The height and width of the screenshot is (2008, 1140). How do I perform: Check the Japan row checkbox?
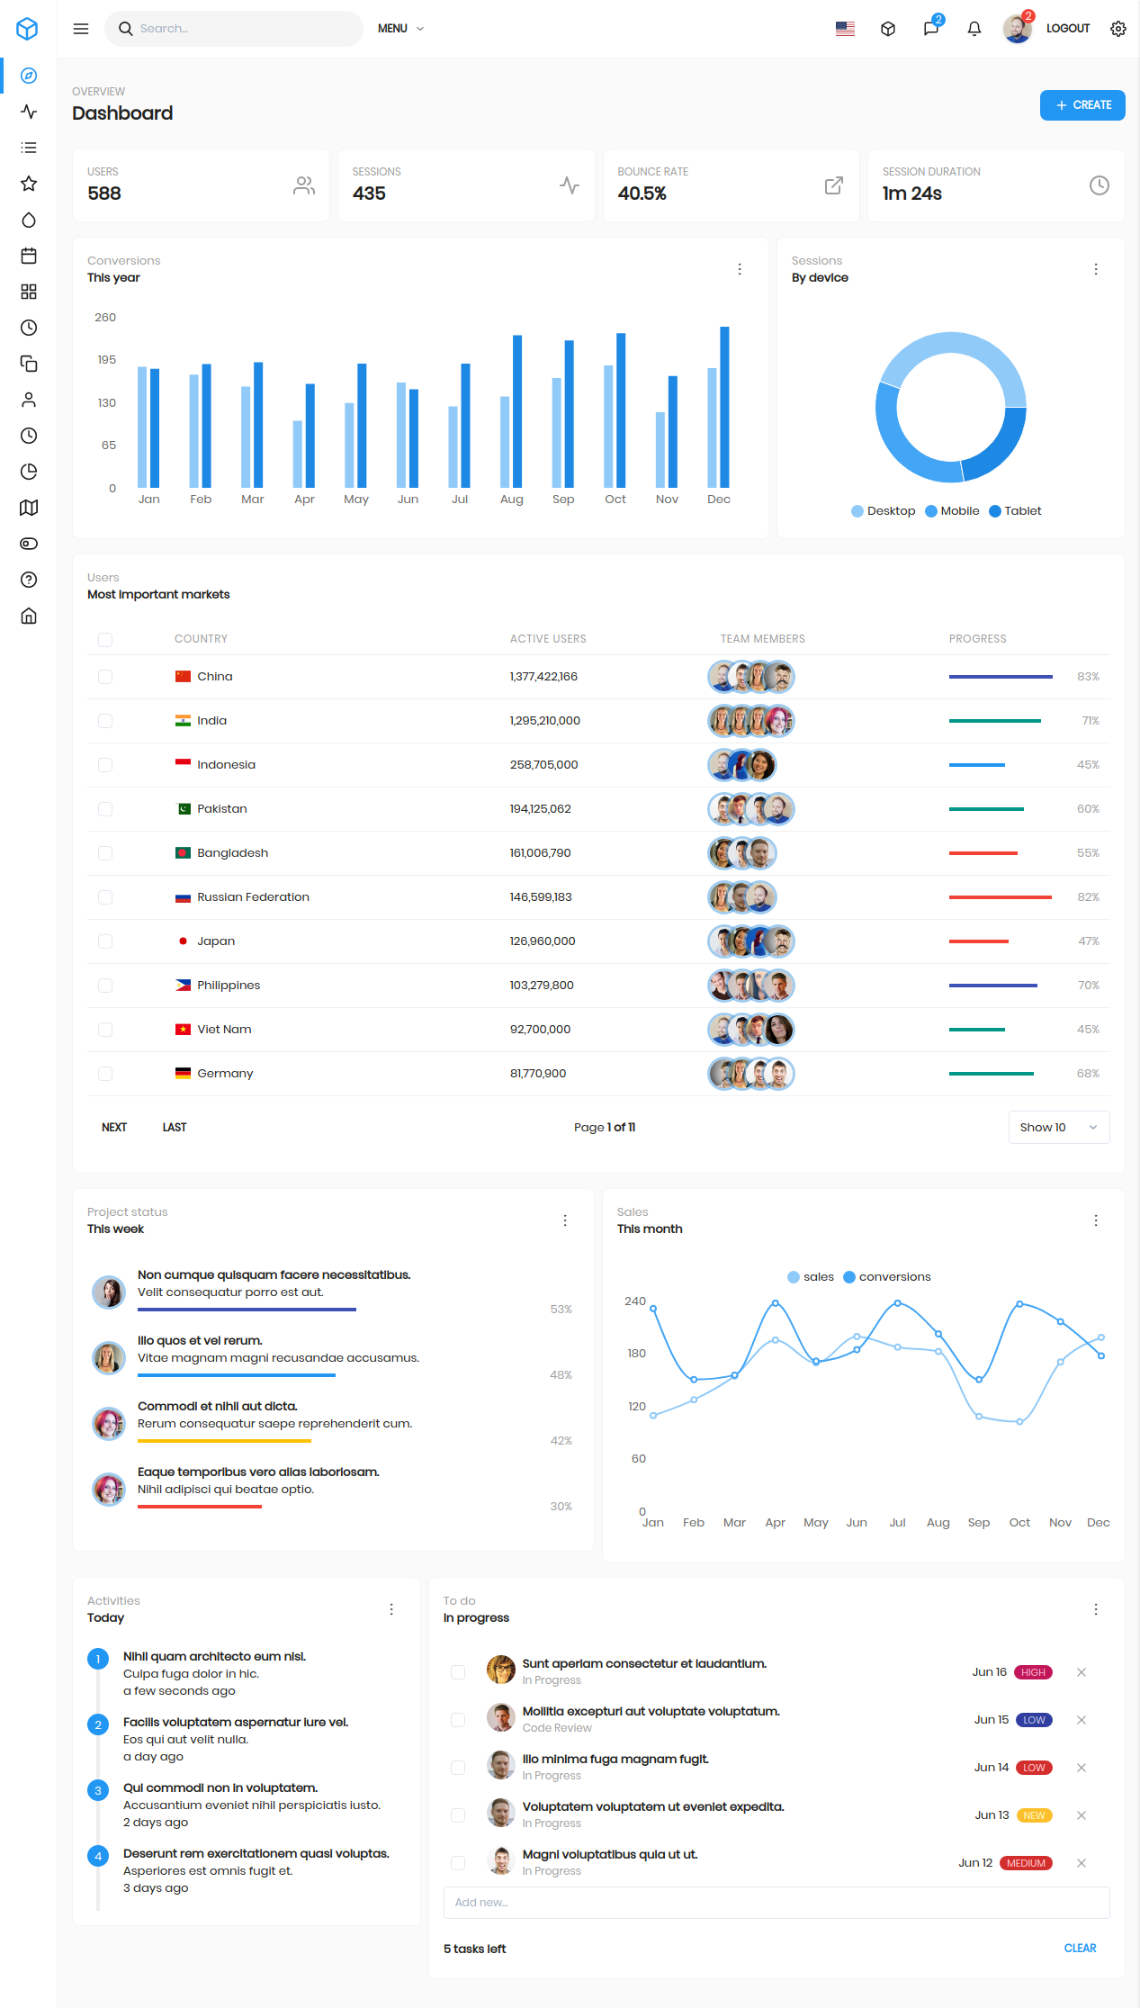105,941
